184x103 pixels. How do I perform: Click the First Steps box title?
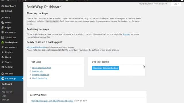point(36,62)
